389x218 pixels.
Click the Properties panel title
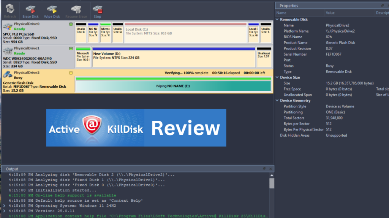289,6
